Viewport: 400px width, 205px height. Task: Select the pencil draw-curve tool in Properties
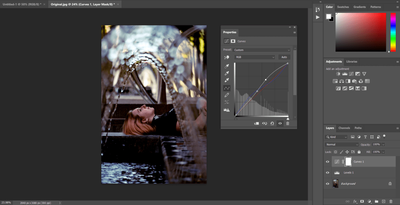point(226,95)
